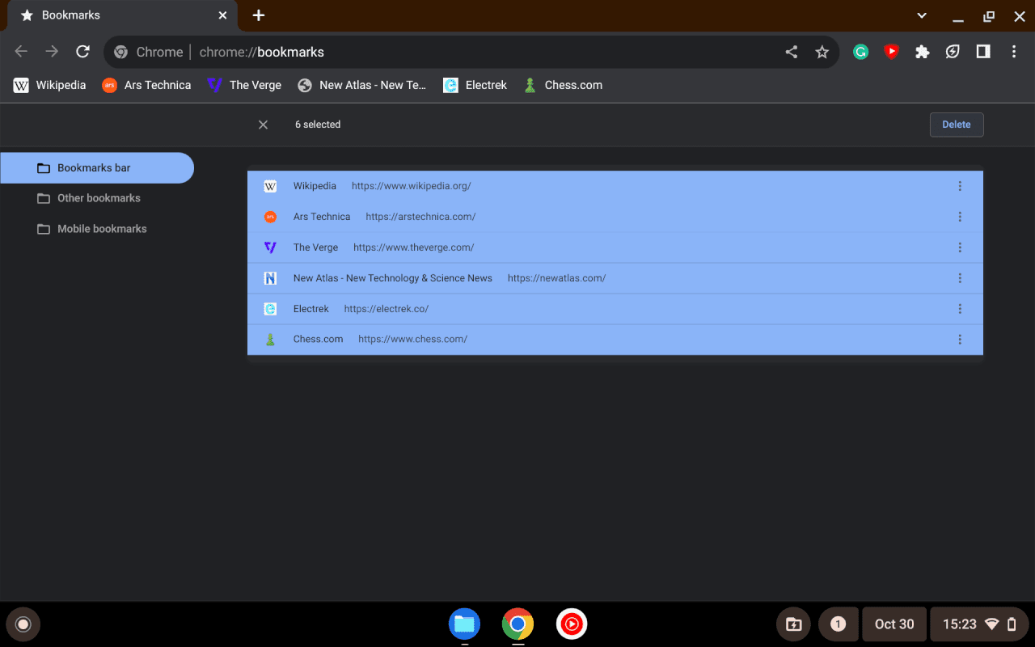The width and height of the screenshot is (1035, 647).
Task: Select the Other bookmarks folder
Action: pos(97,198)
